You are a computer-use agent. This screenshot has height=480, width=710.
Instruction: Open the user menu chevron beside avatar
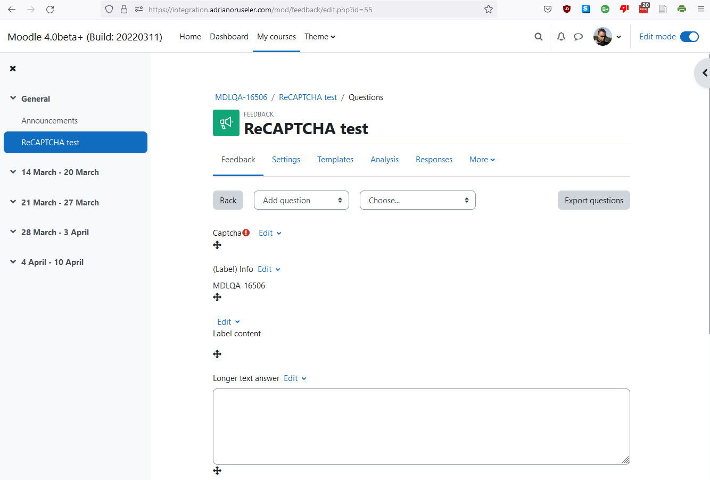(618, 37)
